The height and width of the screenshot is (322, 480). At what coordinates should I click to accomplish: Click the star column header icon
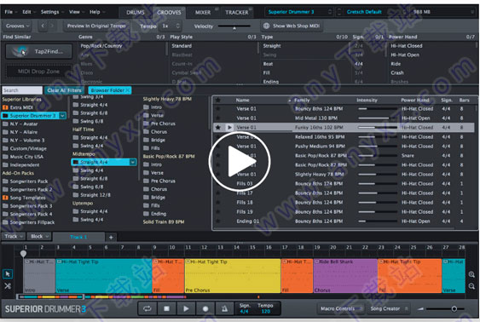[x=218, y=100]
